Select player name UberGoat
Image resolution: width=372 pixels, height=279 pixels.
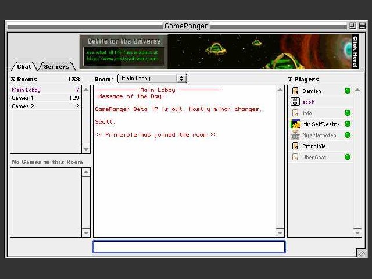coord(314,158)
